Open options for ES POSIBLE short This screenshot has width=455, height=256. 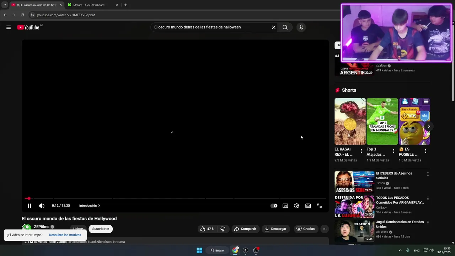pyautogui.click(x=425, y=151)
